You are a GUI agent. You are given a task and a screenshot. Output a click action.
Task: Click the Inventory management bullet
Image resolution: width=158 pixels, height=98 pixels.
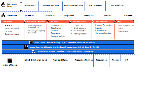101,29
